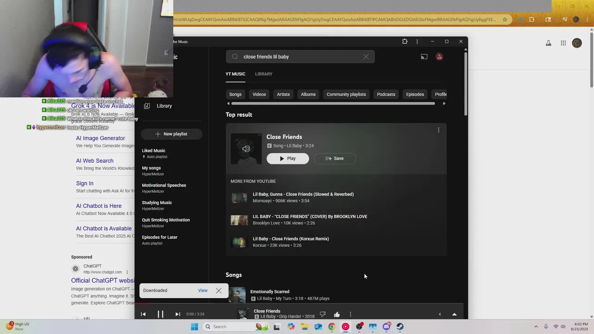The width and height of the screenshot is (594, 334).
Task: Toggle thumbs up like on Close Friends
Action: click(x=337, y=315)
